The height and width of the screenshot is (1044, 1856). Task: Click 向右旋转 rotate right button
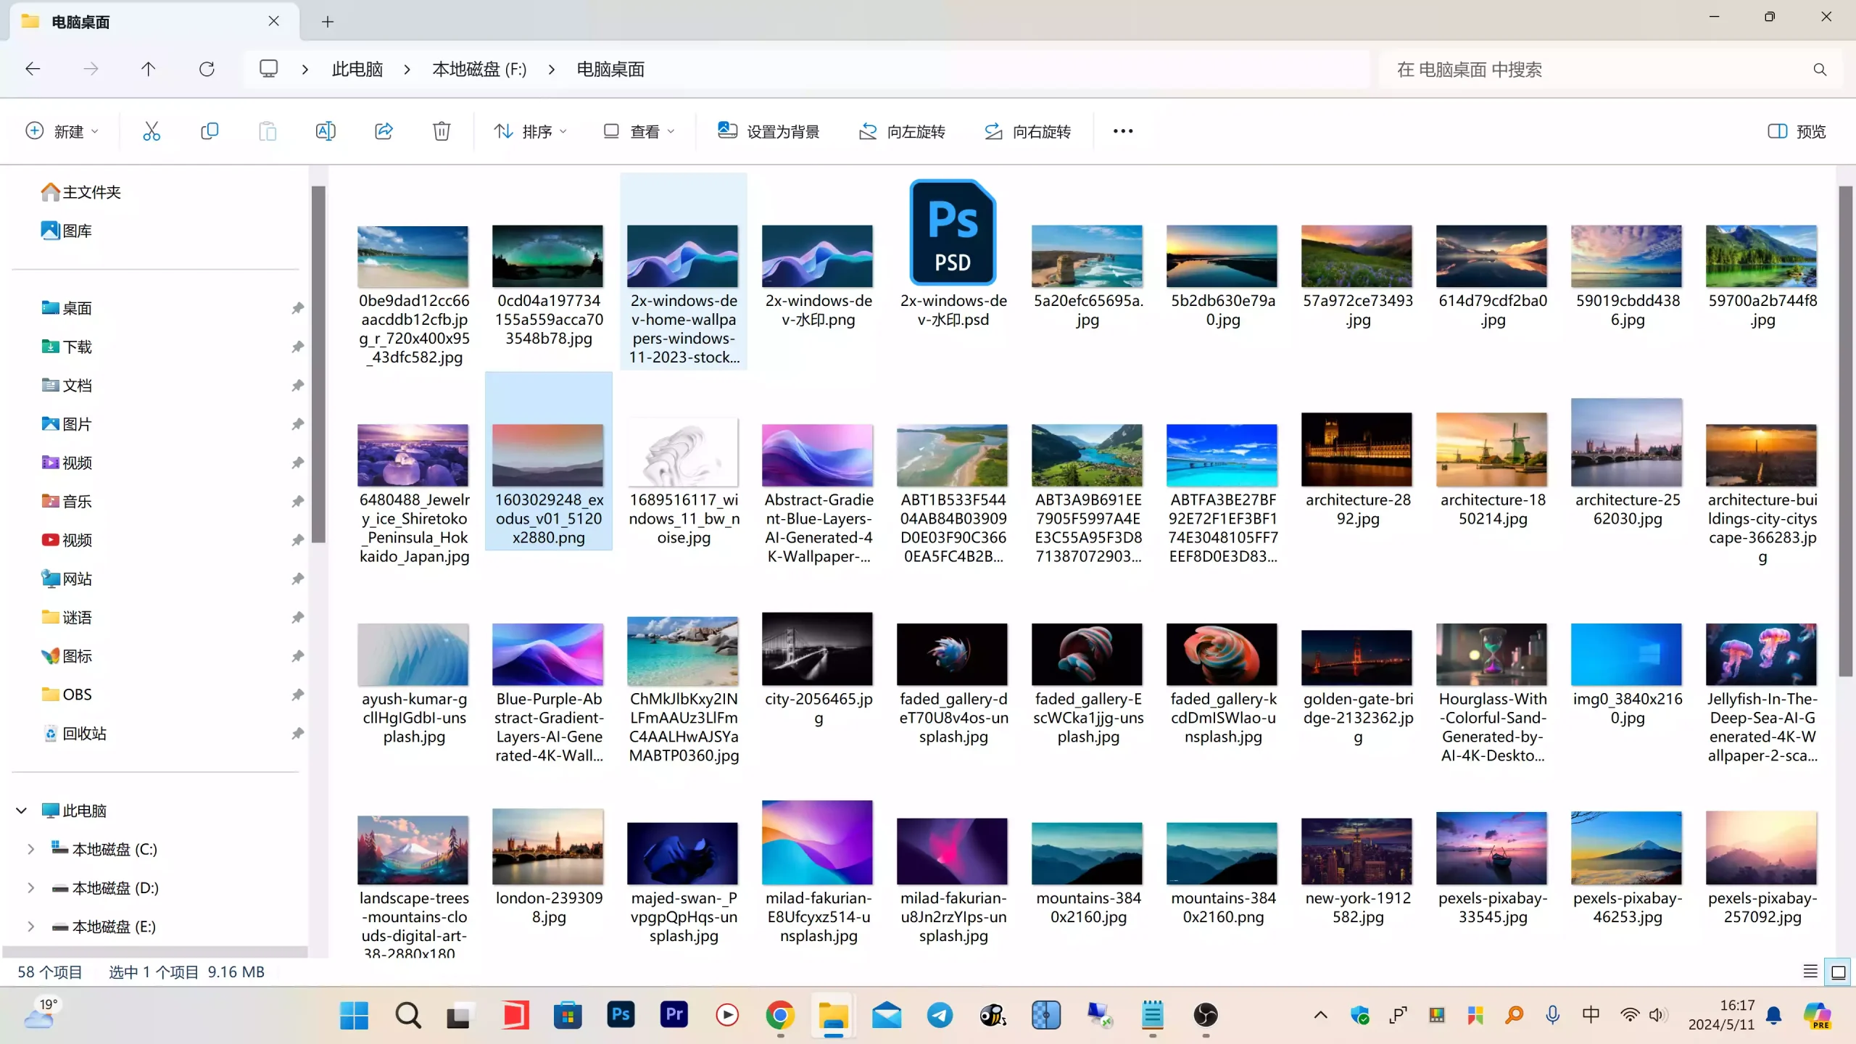(x=1027, y=131)
